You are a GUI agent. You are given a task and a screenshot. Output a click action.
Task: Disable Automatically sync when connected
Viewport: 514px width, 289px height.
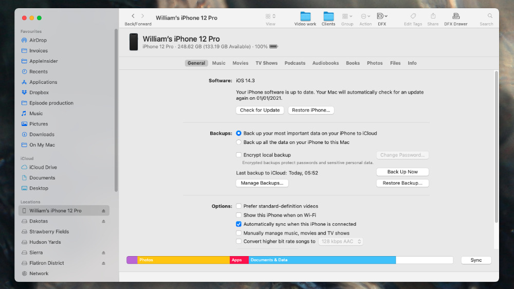[238, 224]
